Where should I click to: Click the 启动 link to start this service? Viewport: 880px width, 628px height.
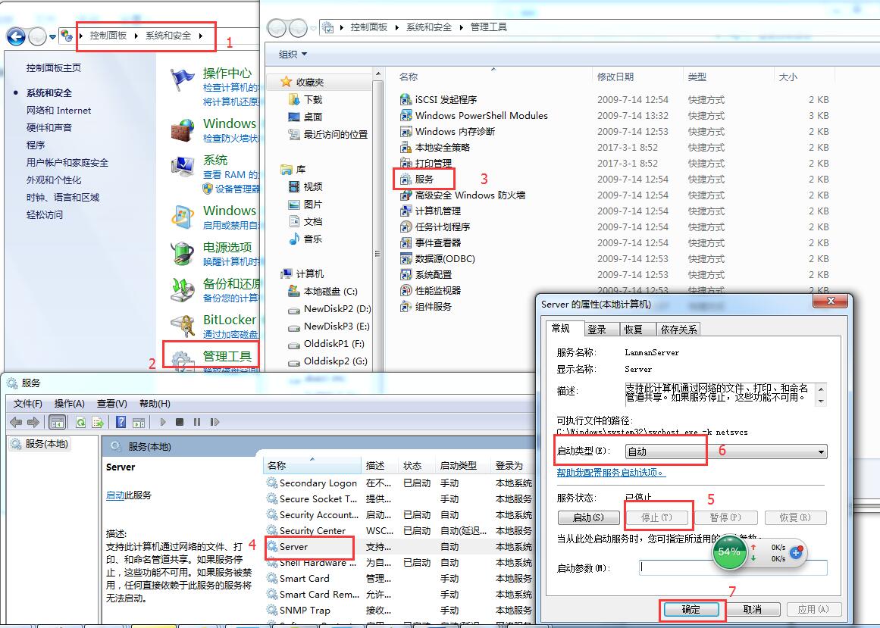pyautogui.click(x=115, y=495)
